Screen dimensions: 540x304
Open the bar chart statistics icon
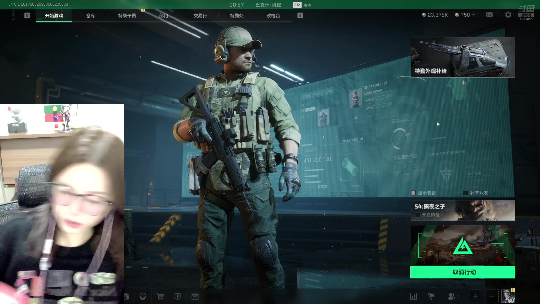[414, 296]
